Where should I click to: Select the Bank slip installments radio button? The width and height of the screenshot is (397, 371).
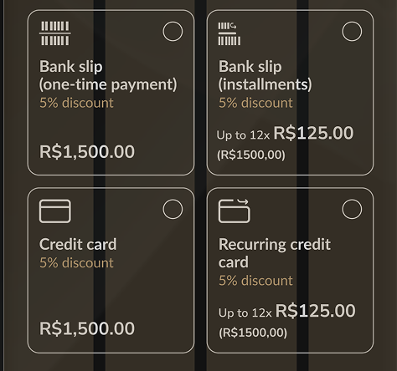click(352, 31)
